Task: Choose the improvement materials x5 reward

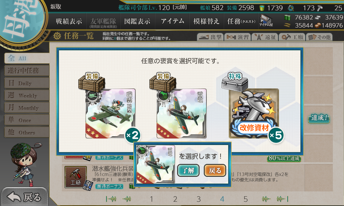Action: pos(254,114)
